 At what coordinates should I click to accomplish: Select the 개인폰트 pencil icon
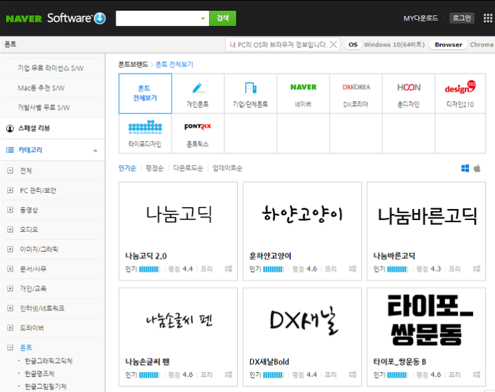197,88
